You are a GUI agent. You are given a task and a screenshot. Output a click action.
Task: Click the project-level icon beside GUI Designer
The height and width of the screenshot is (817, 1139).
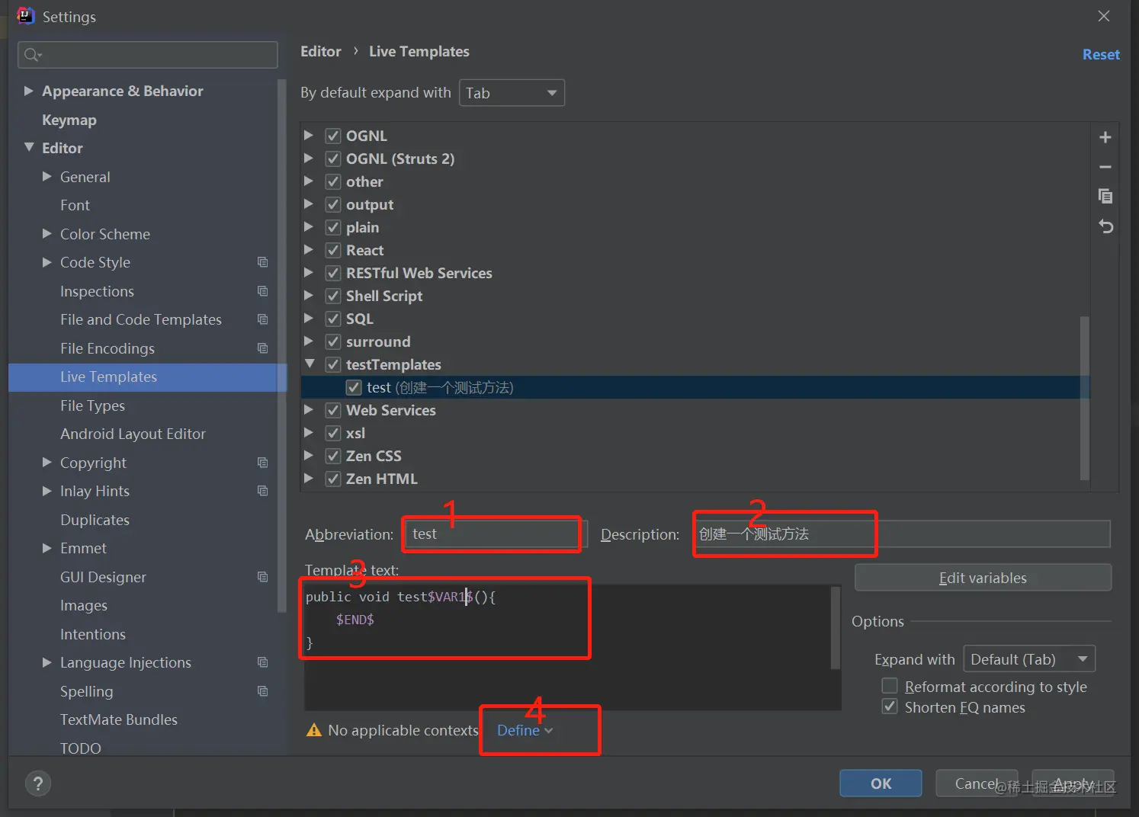pyautogui.click(x=262, y=577)
